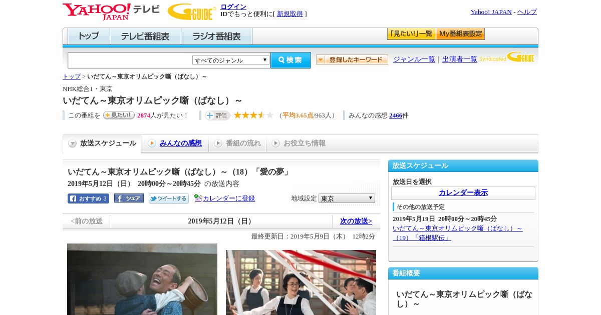Select the お役立ち情報 tab
The height and width of the screenshot is (315, 601).
coord(298,143)
